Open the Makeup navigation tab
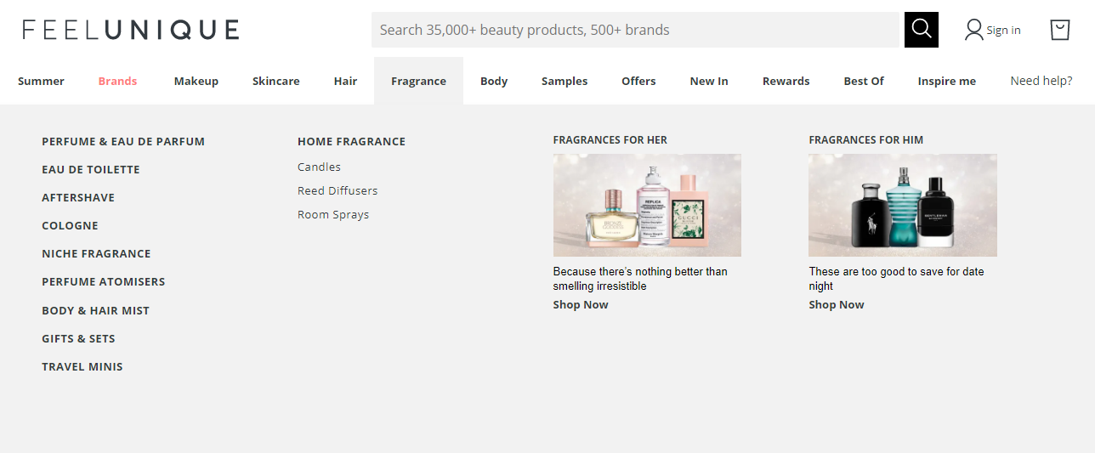 click(196, 82)
